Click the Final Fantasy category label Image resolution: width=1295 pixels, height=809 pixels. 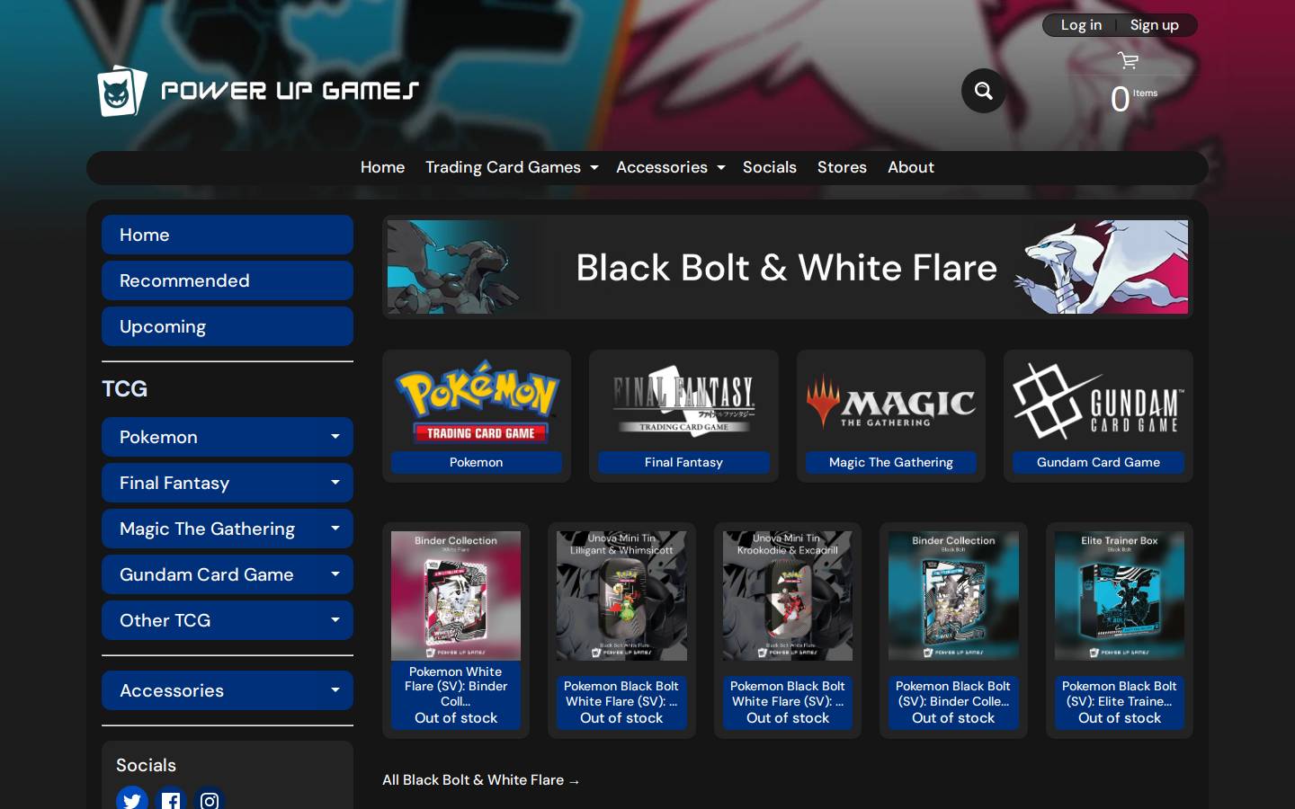tap(683, 462)
